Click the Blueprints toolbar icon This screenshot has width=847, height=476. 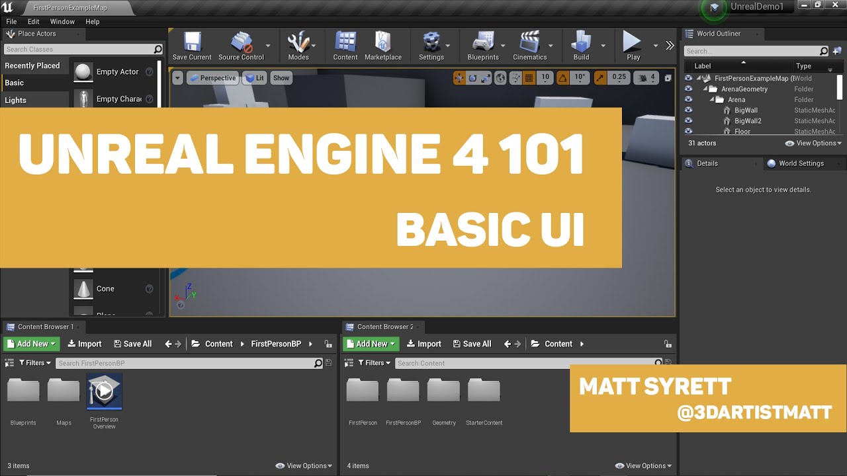pyautogui.click(x=483, y=46)
